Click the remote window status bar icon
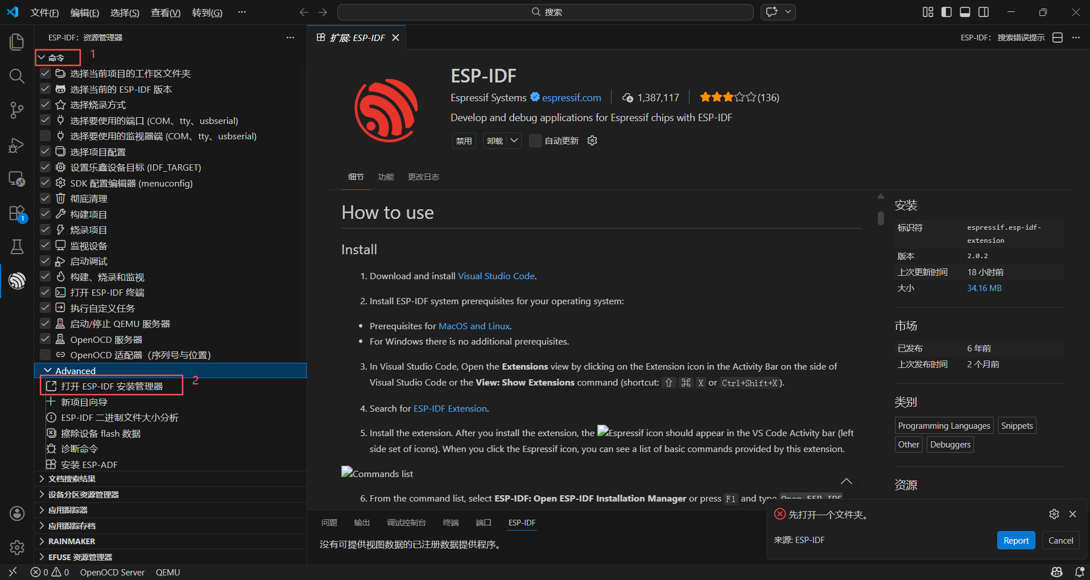Image resolution: width=1090 pixels, height=580 pixels. [x=13, y=572]
